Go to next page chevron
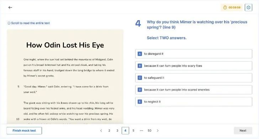The height and width of the screenshot is (139, 259). pos(158,131)
